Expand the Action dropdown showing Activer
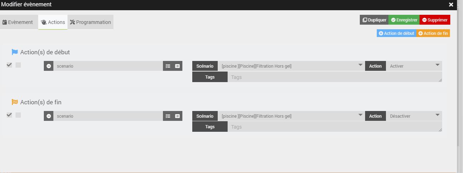Screen dimensions: 463x173 (413, 66)
